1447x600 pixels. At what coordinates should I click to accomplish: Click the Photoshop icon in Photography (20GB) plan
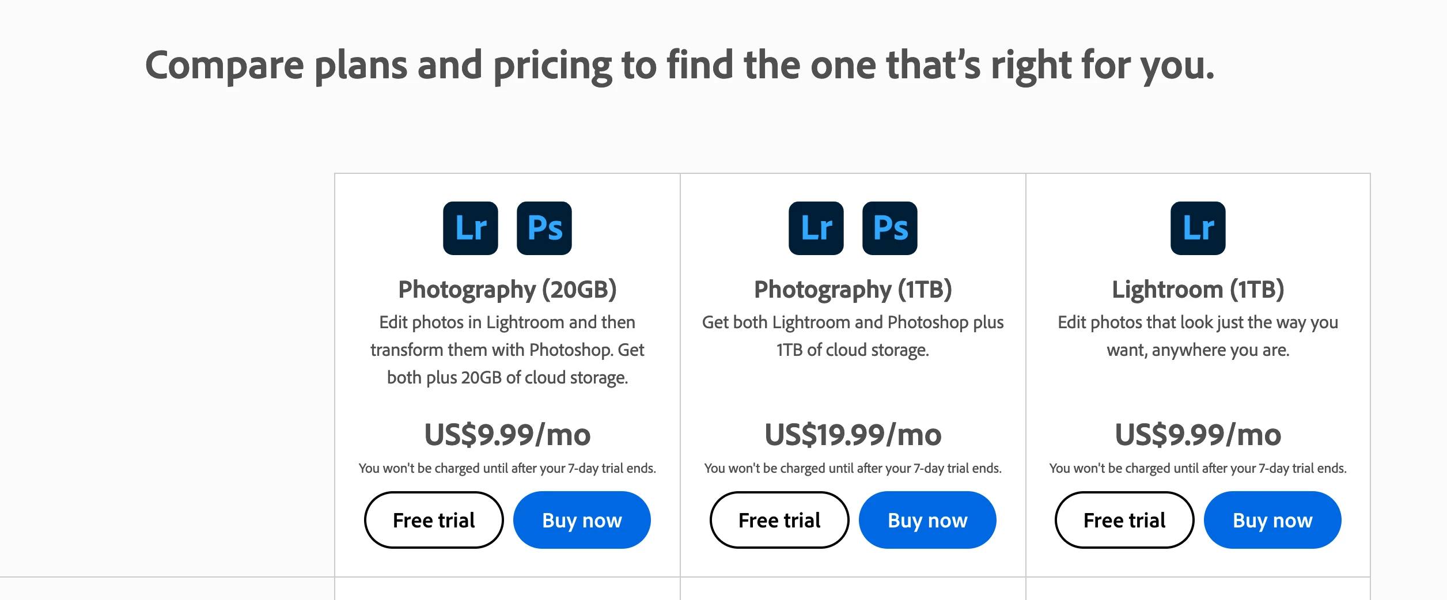pos(544,228)
